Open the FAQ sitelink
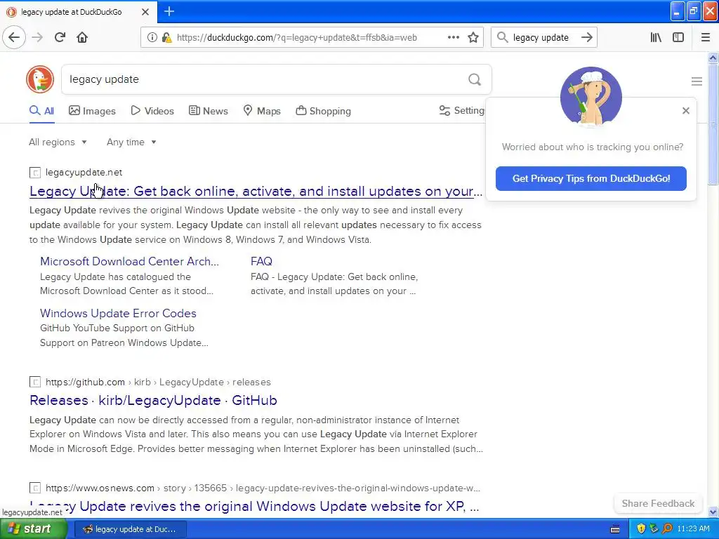The width and height of the screenshot is (719, 539). tap(261, 261)
